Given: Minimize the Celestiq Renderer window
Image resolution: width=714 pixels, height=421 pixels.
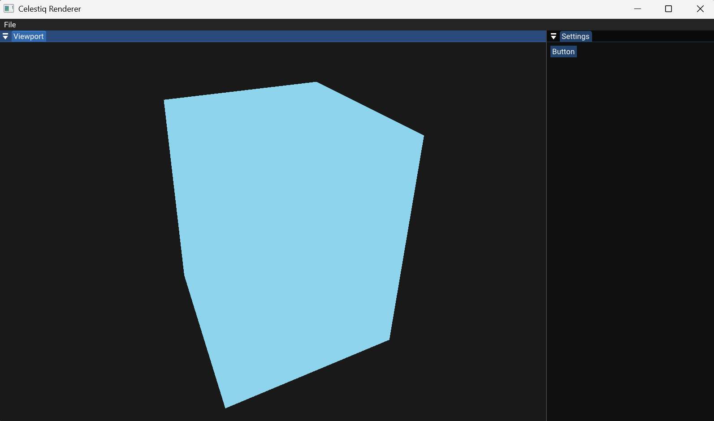Looking at the screenshot, I should pos(637,9).
